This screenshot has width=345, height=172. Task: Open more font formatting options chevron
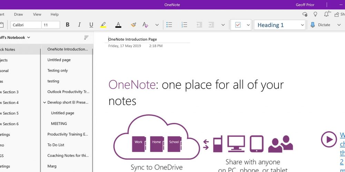coord(157,25)
